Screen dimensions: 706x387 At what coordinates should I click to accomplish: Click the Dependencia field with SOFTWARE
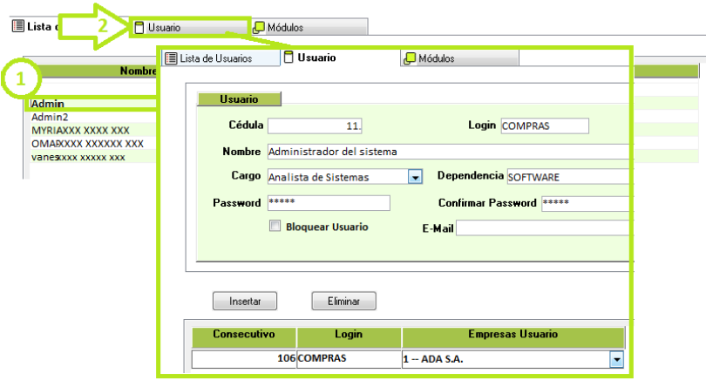[x=567, y=177]
